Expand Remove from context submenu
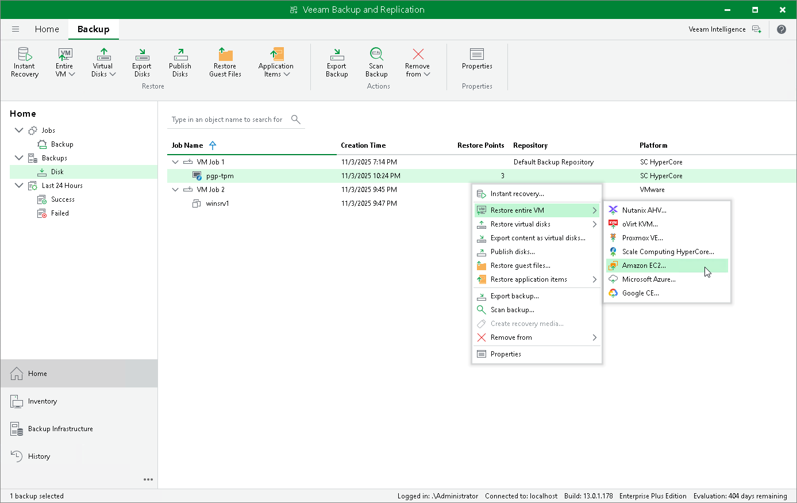Screen dimensions: 797x503 (537, 337)
